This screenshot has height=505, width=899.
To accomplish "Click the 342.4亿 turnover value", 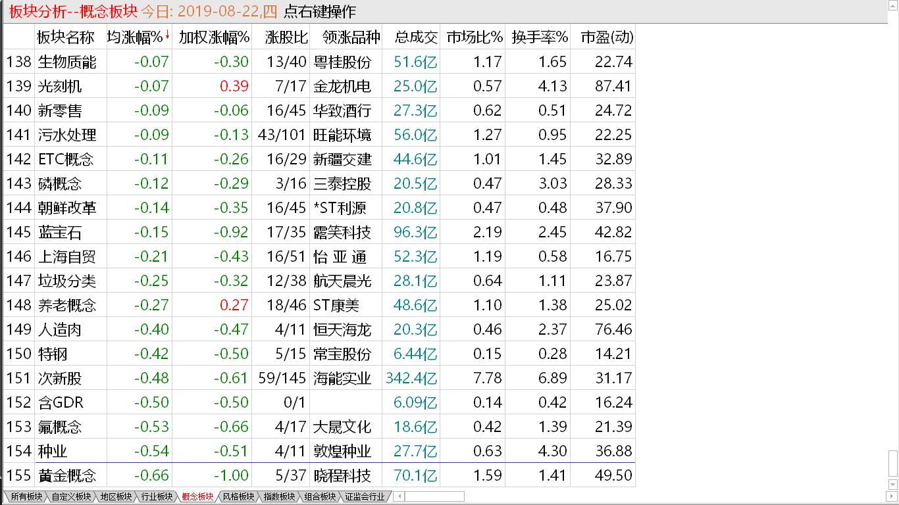I will click(x=411, y=378).
